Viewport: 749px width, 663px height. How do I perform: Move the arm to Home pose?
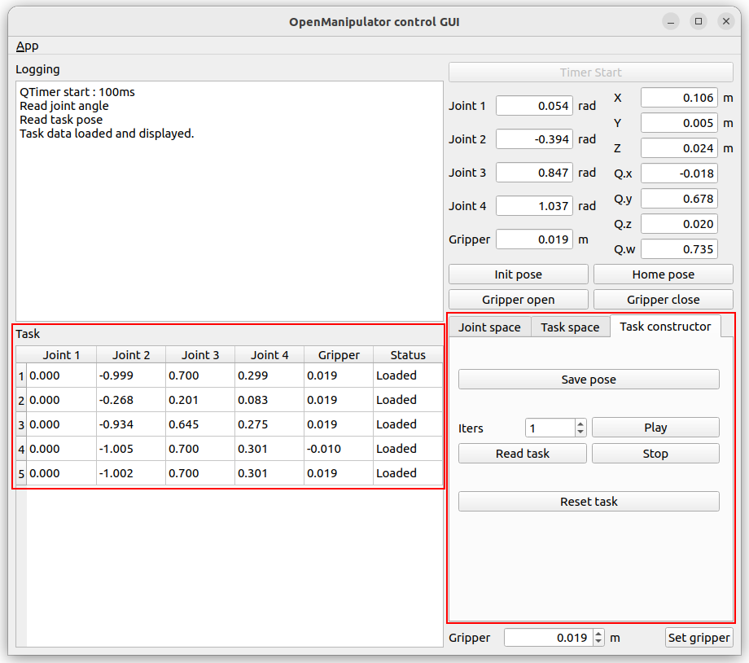(663, 274)
